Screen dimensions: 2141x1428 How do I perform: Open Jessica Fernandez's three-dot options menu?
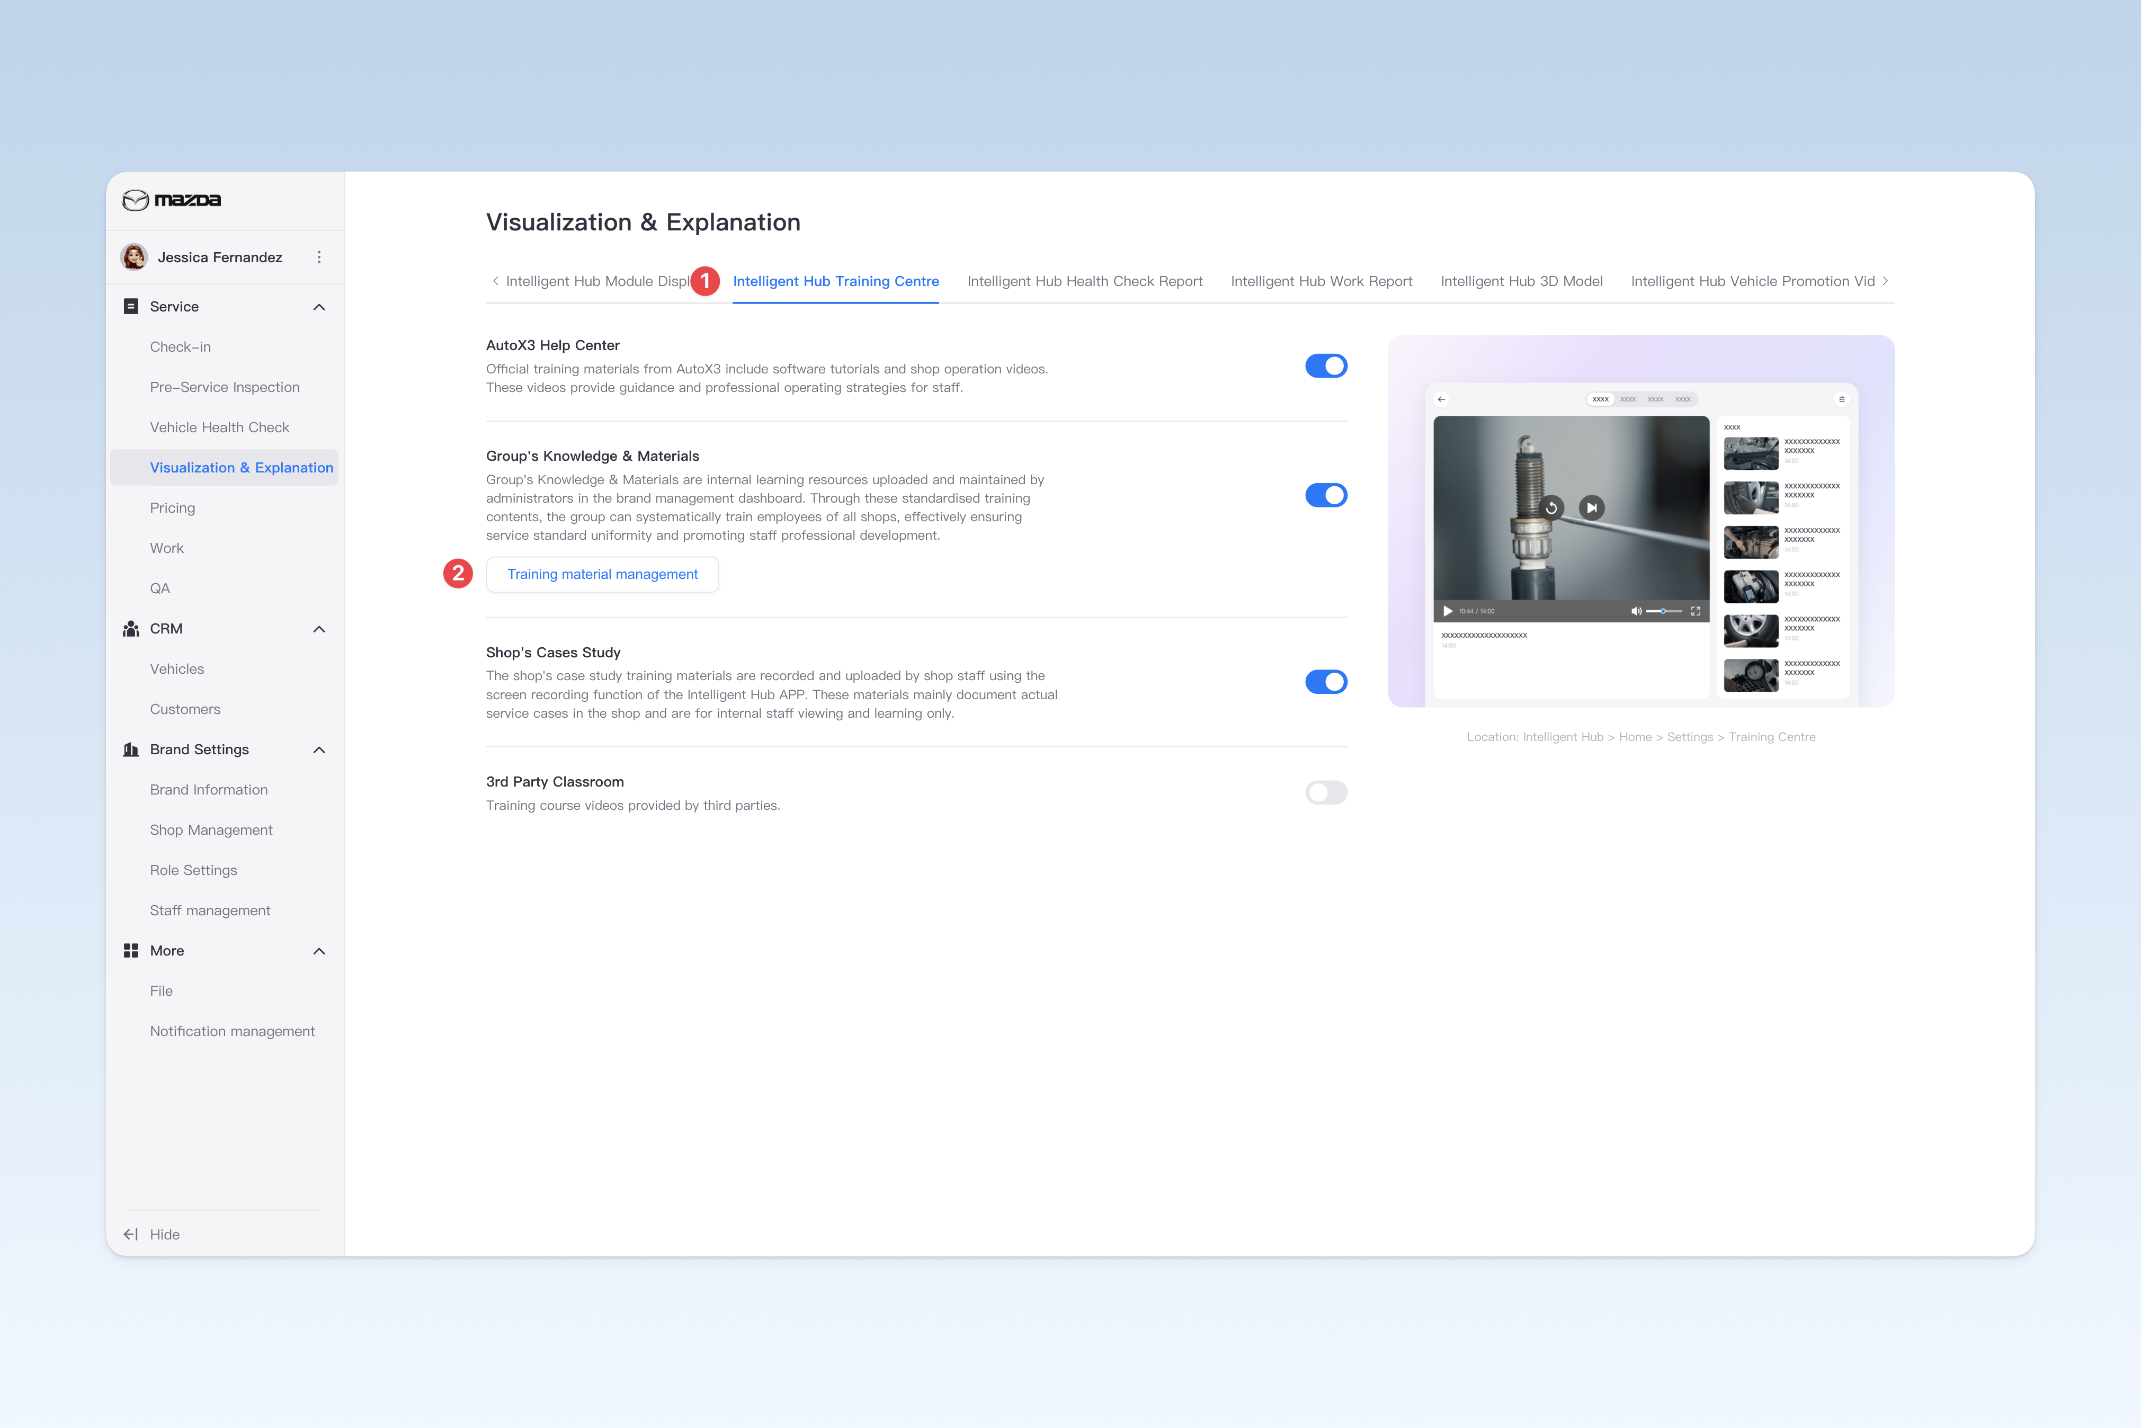(319, 258)
